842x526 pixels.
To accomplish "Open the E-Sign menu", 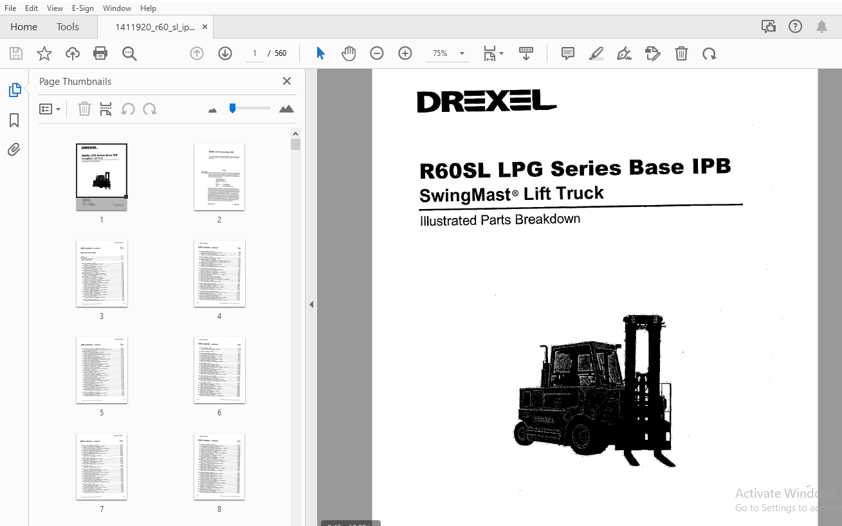I will point(82,8).
